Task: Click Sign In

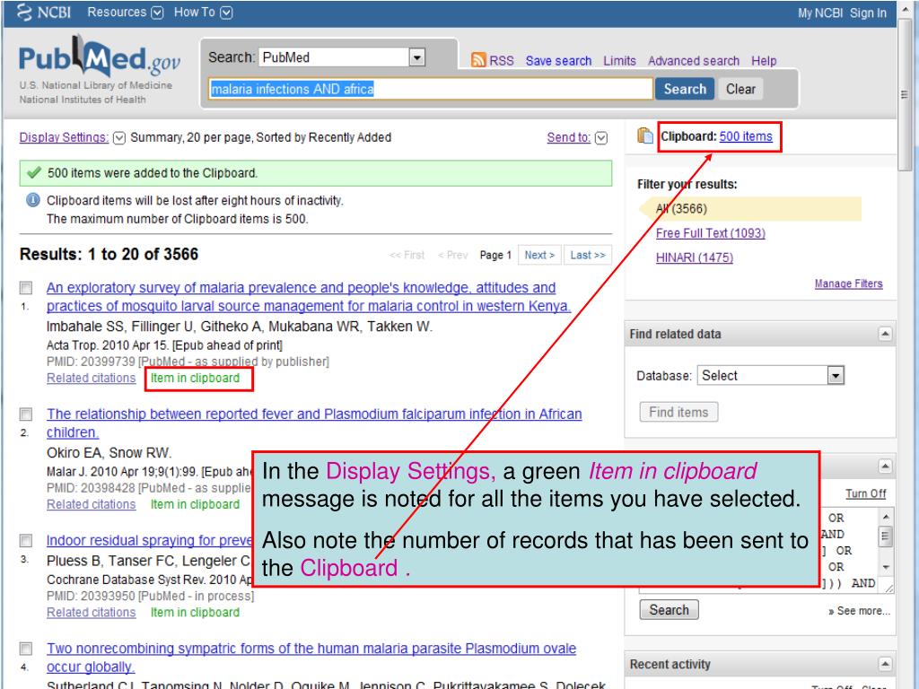Action: 868,13
